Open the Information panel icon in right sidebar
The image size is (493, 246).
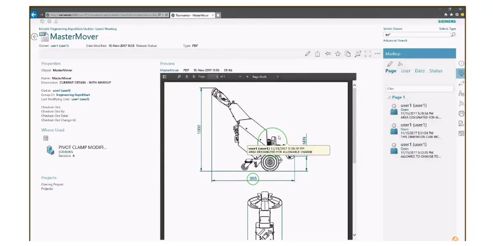coord(461,64)
